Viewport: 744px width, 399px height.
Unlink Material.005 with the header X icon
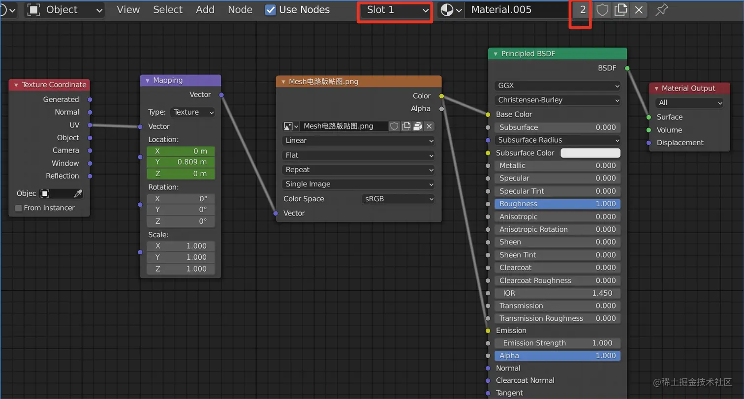639,10
